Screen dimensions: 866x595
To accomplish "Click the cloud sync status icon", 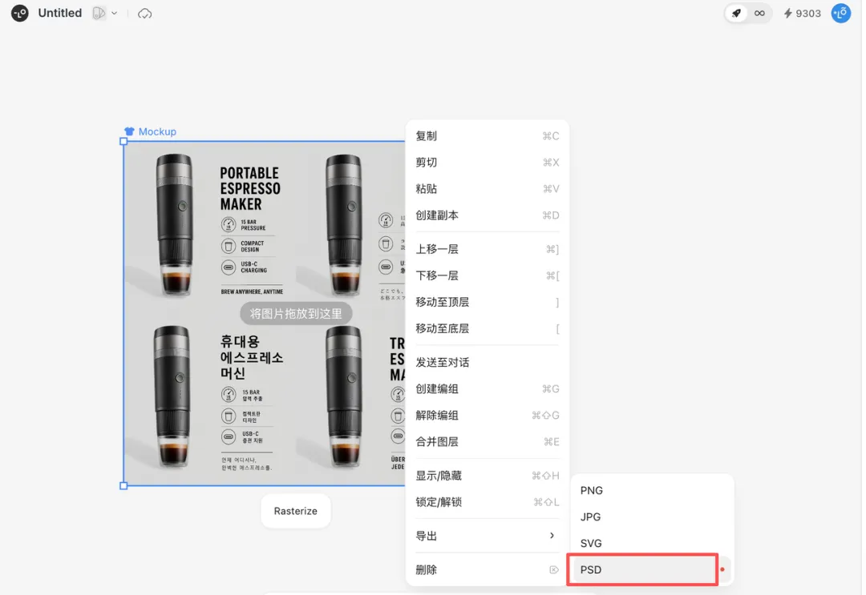I will coord(145,14).
